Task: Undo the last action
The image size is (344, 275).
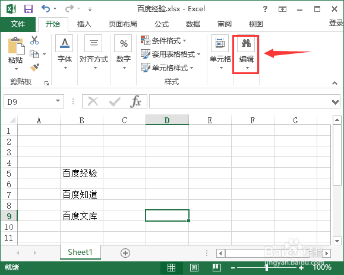Action: tap(46, 9)
